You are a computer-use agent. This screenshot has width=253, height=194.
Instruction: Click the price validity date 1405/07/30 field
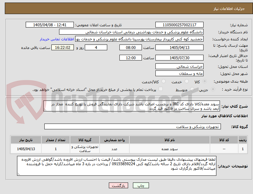point(179,58)
